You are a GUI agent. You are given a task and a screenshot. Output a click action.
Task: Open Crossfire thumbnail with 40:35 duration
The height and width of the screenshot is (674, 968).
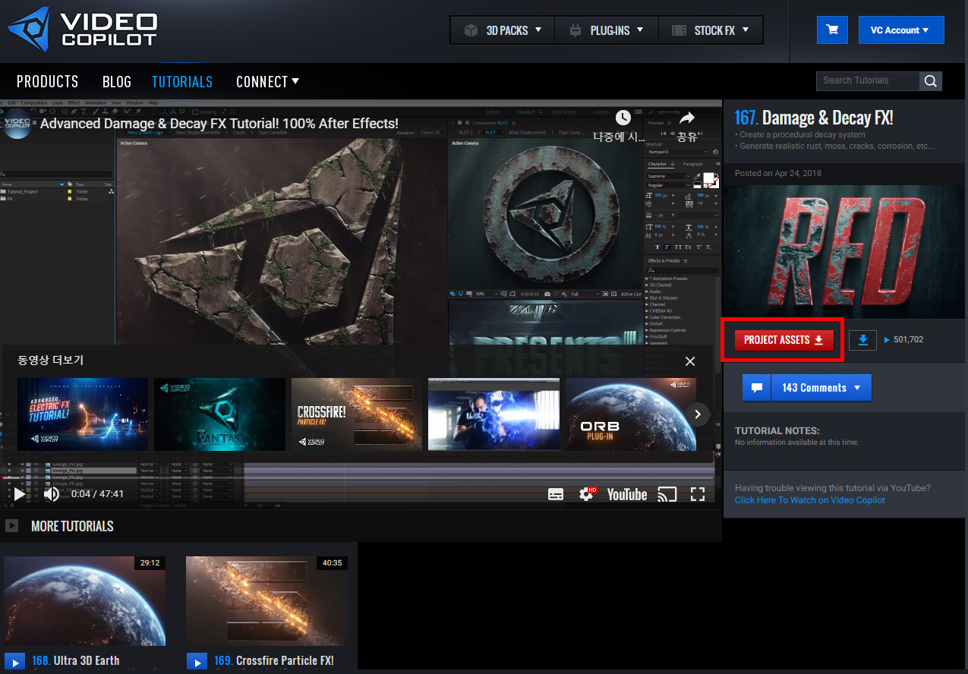point(266,601)
